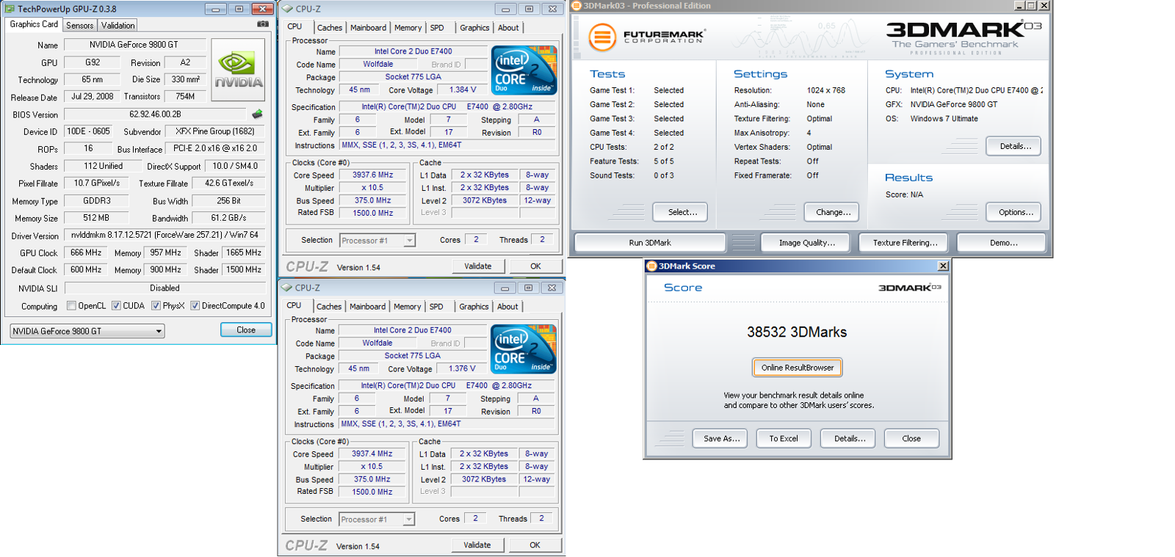Toggle PhysX checkbox in GPU-Z

coord(156,305)
